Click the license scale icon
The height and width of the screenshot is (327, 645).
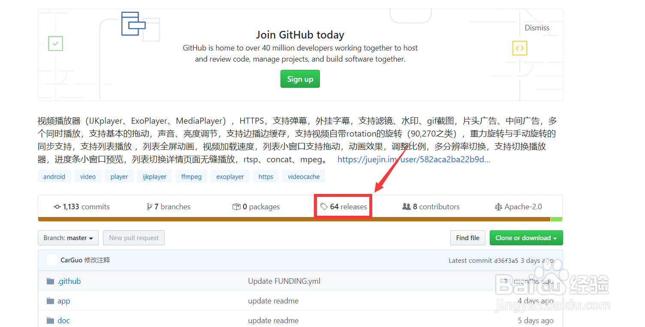(x=498, y=207)
